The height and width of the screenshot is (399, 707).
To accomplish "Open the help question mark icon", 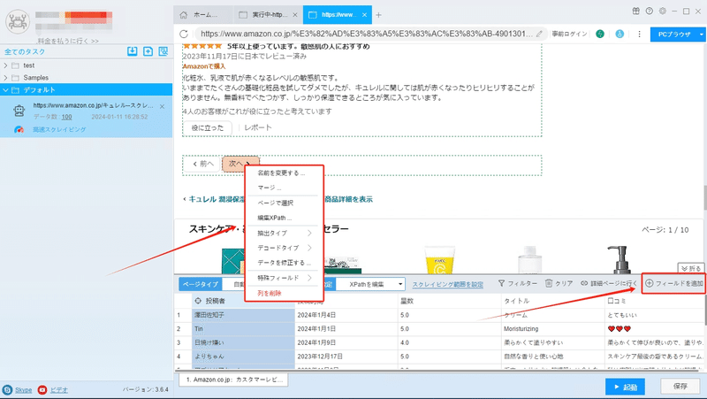I will pos(650,12).
